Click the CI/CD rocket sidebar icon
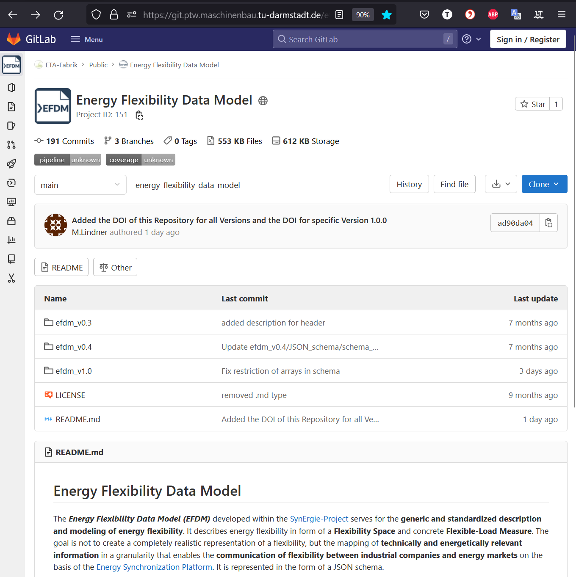The height and width of the screenshot is (577, 576). [x=11, y=164]
